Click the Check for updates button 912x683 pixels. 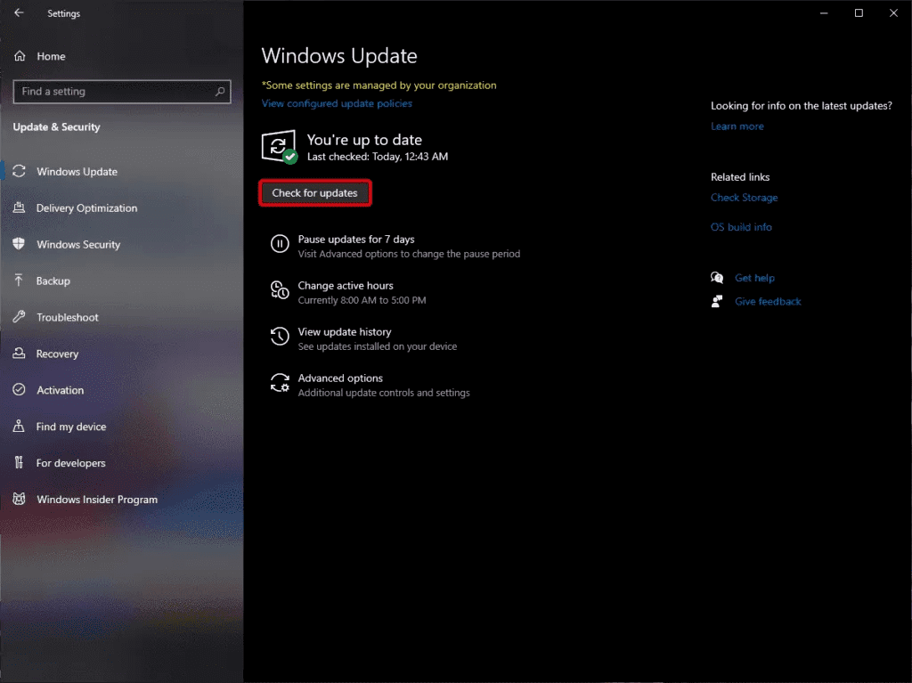(314, 192)
